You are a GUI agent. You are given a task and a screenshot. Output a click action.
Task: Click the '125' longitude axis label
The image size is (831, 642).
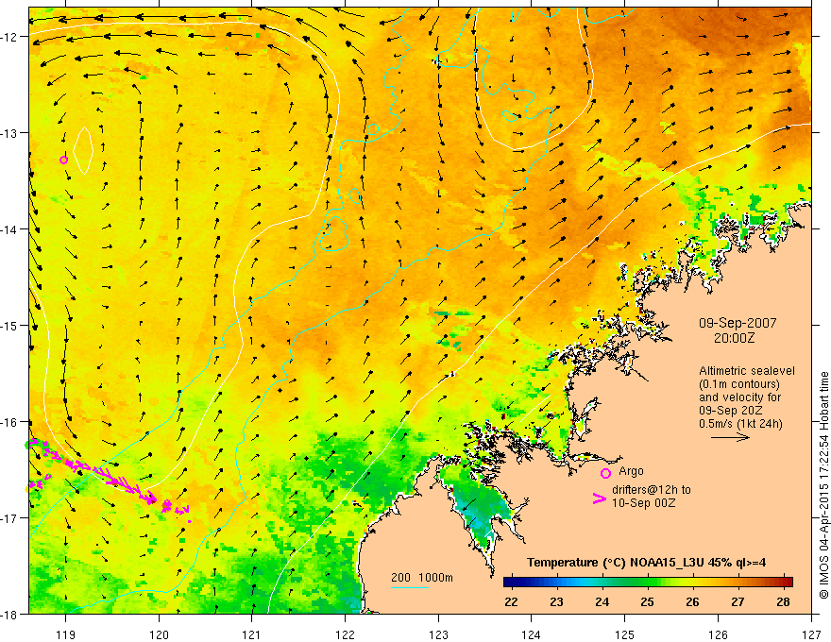click(x=625, y=634)
